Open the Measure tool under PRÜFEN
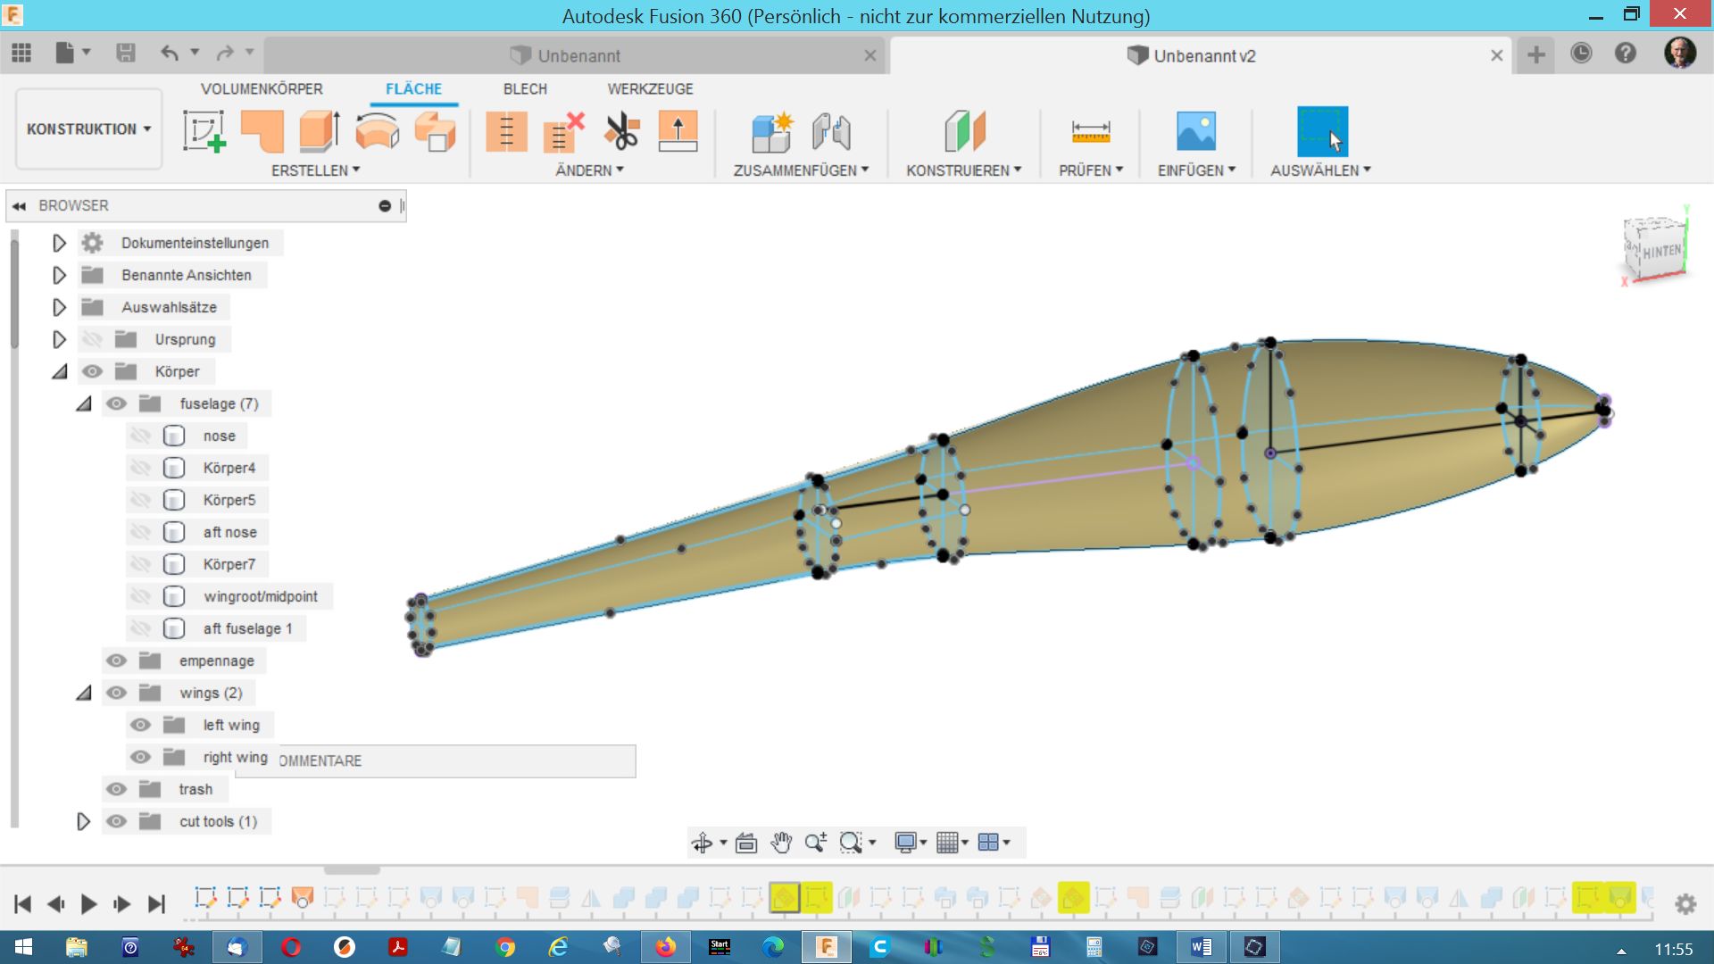1714x964 pixels. (1090, 131)
